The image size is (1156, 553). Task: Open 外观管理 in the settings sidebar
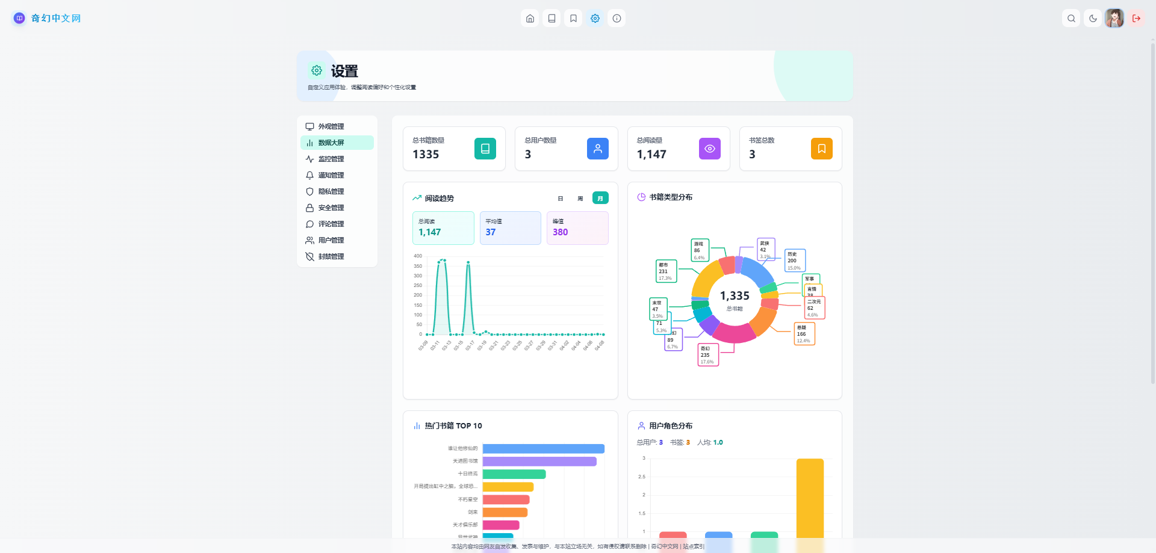(x=337, y=126)
